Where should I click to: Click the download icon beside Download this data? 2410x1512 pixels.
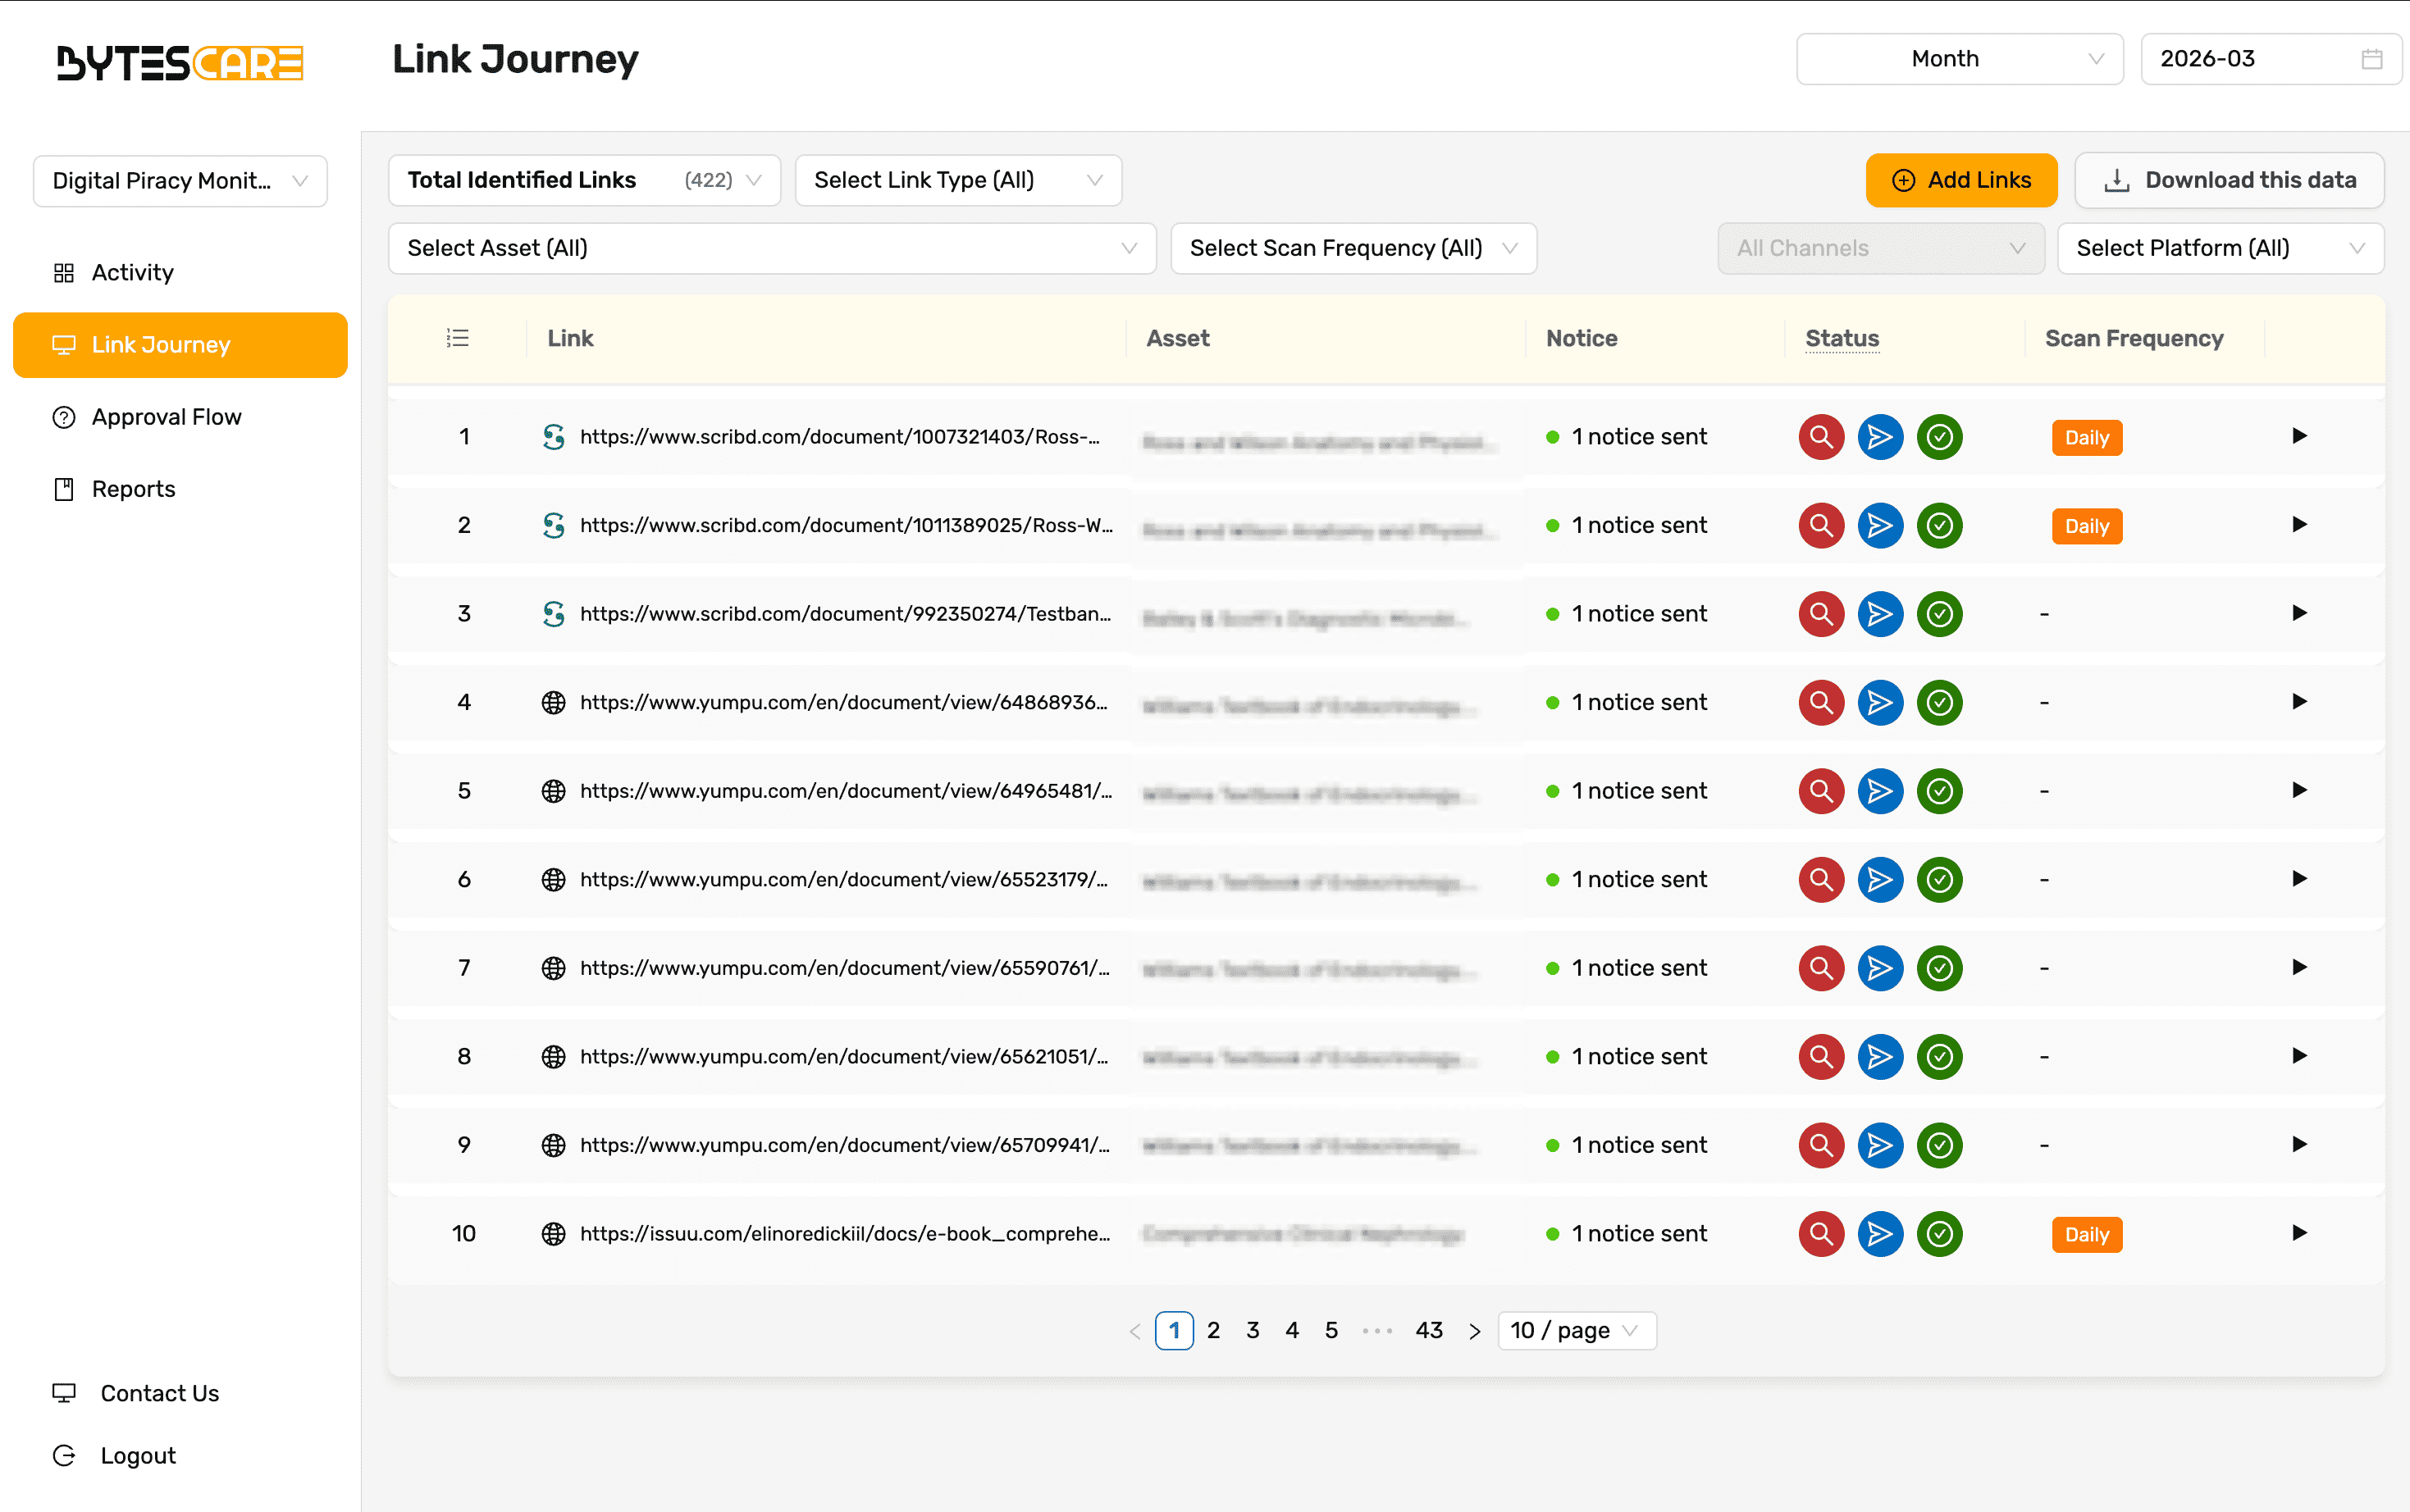[x=2116, y=180]
